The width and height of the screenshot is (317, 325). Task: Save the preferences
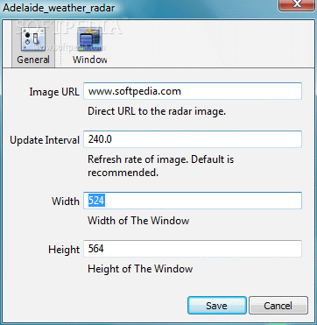pyautogui.click(x=217, y=306)
